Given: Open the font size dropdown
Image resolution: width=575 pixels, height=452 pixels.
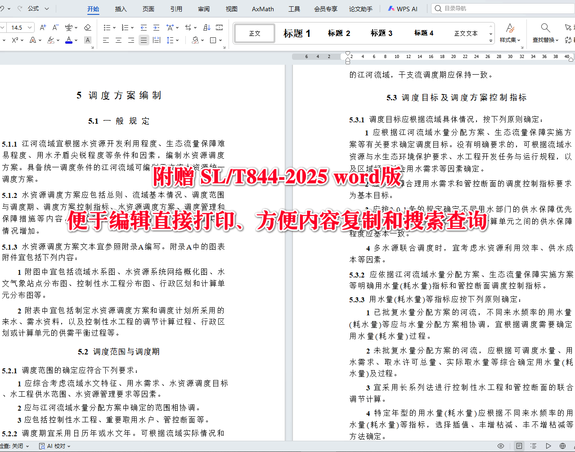Looking at the screenshot, I should click(x=29, y=27).
